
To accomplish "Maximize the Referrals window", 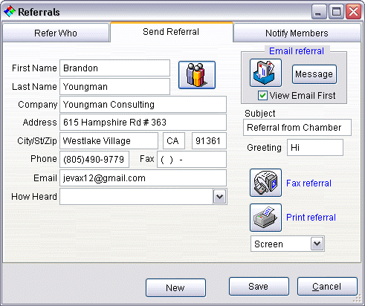I will coord(336,12).
